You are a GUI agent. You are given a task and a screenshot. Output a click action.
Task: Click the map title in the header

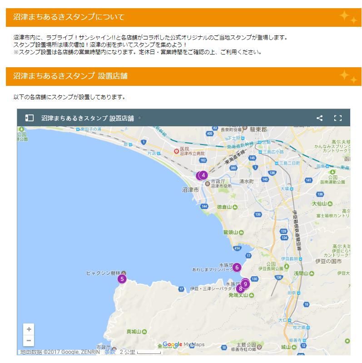click(87, 118)
